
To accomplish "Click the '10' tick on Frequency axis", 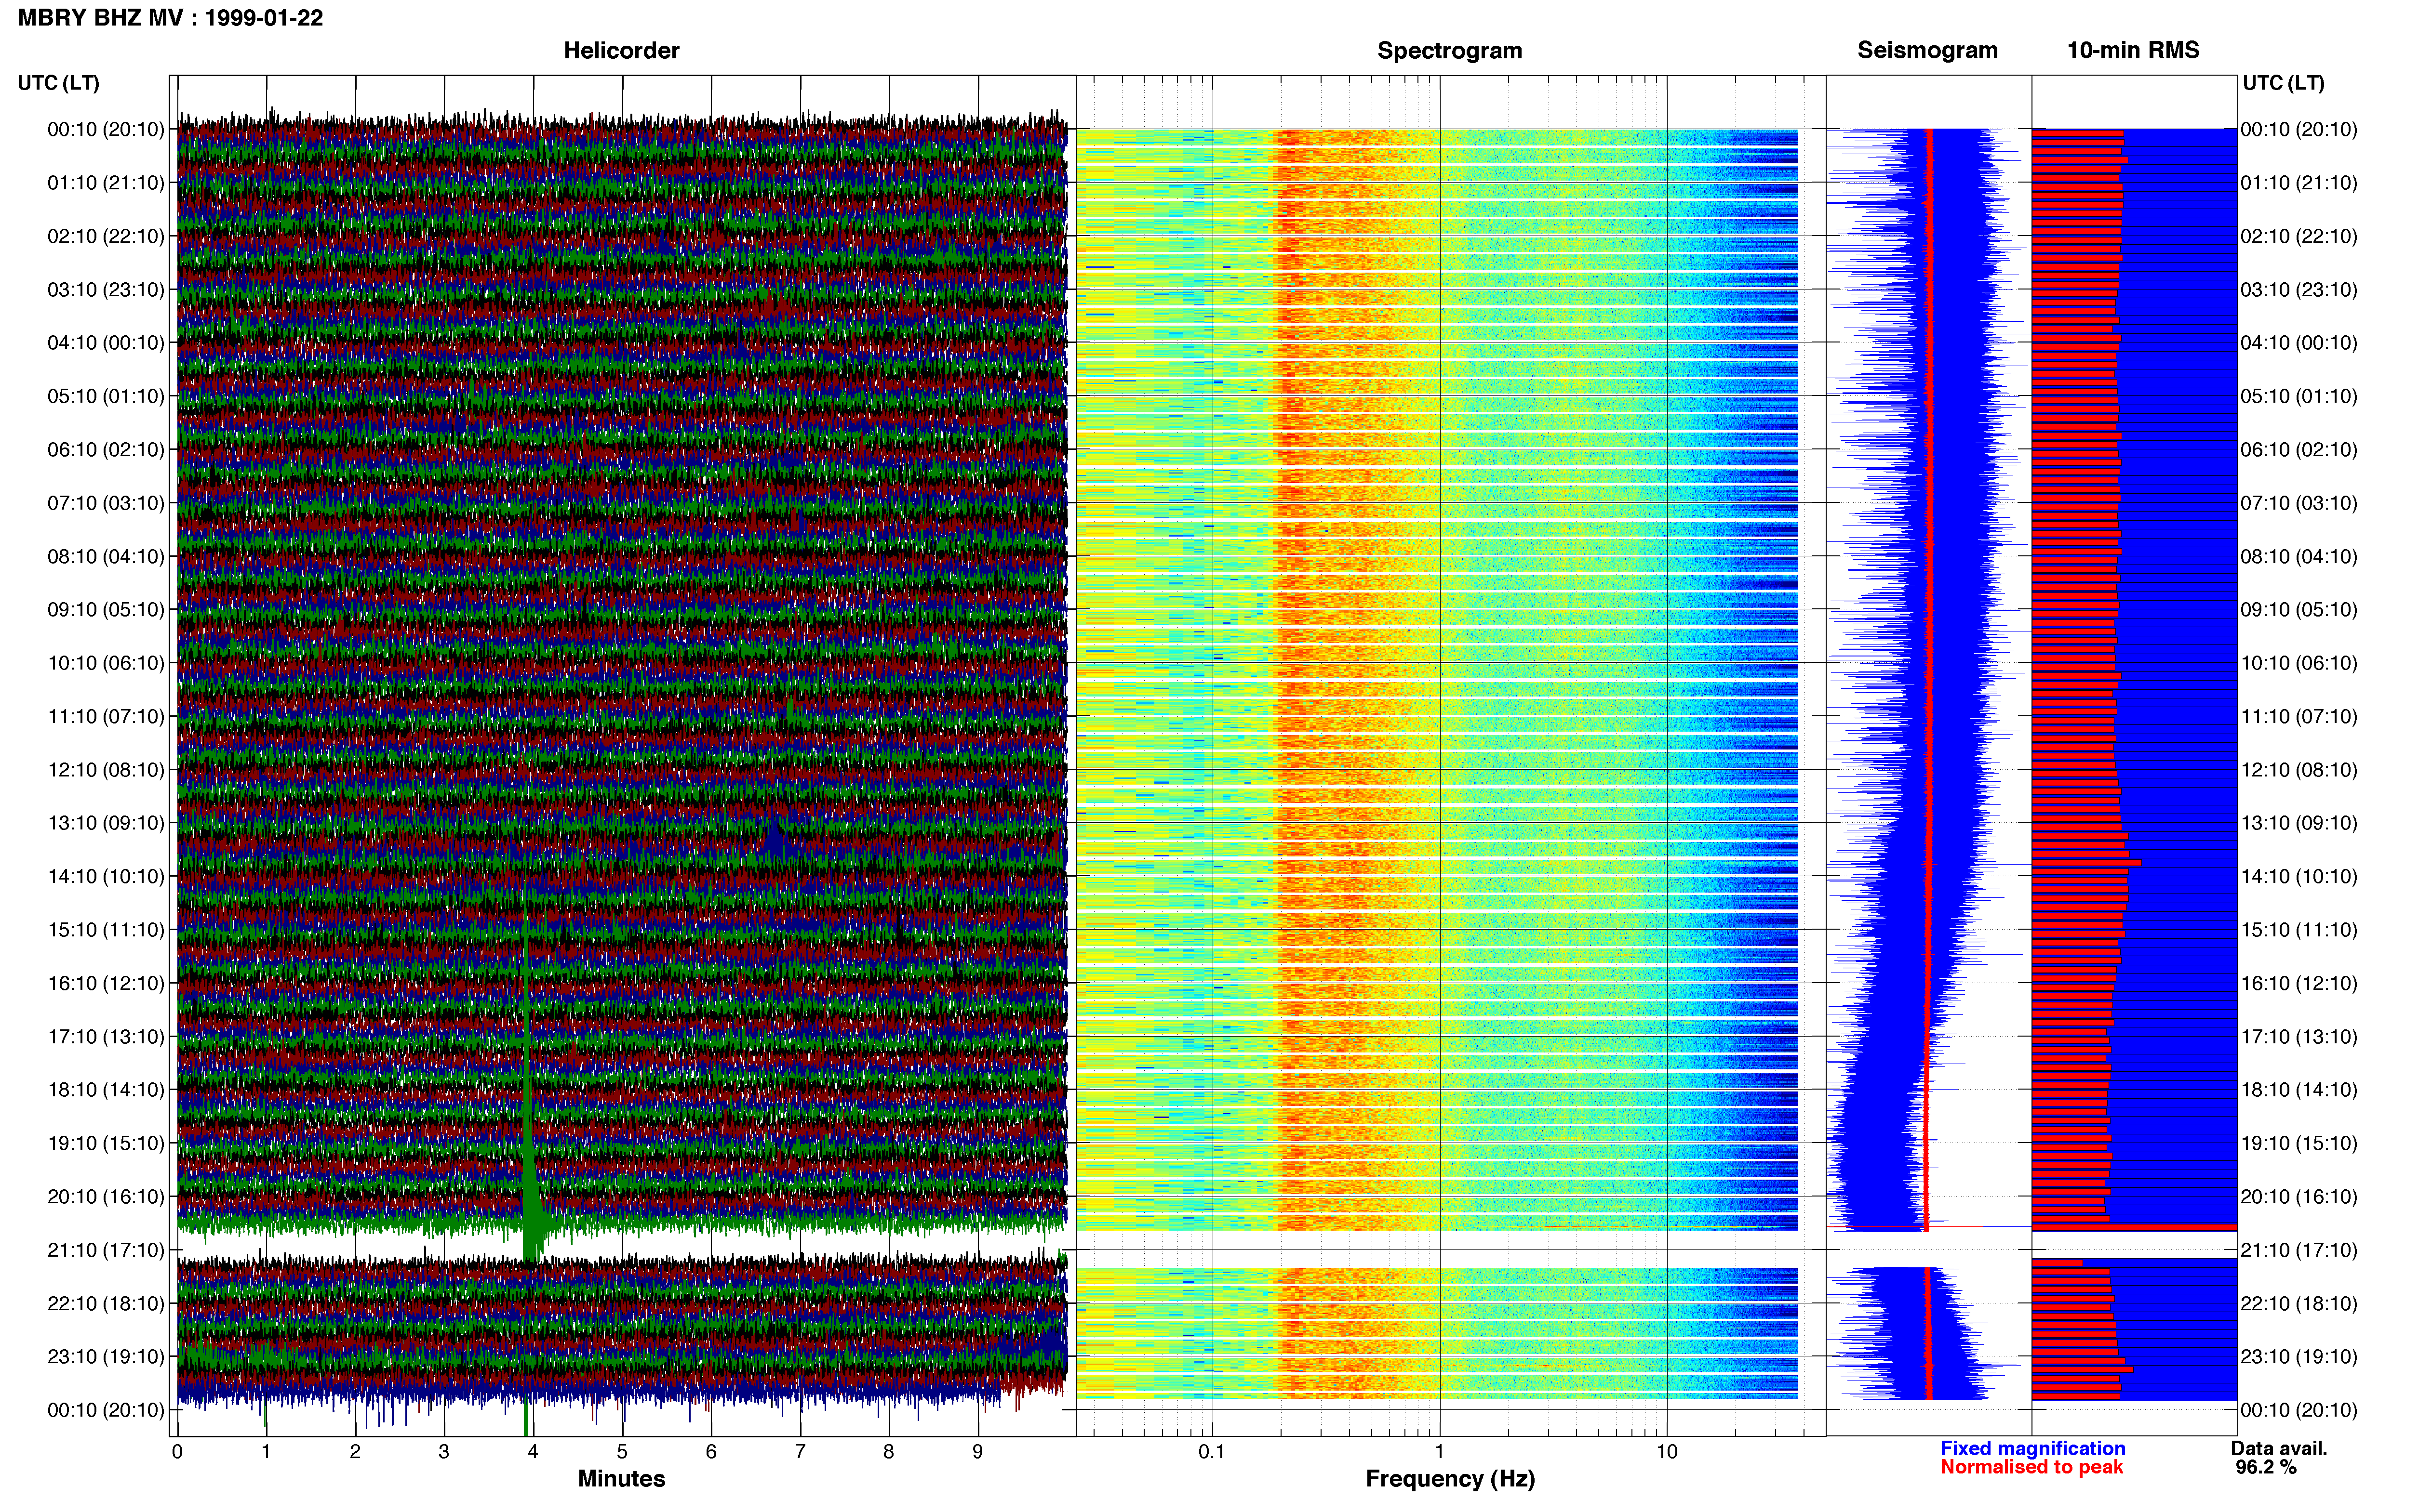I will pos(1667,1452).
